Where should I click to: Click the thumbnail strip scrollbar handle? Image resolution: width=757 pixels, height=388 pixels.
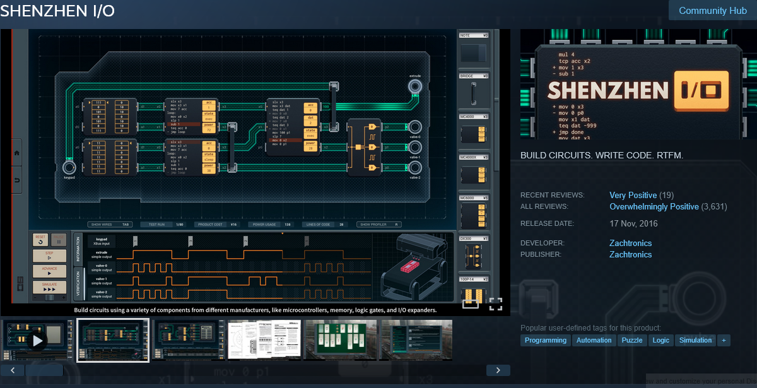tap(44, 370)
